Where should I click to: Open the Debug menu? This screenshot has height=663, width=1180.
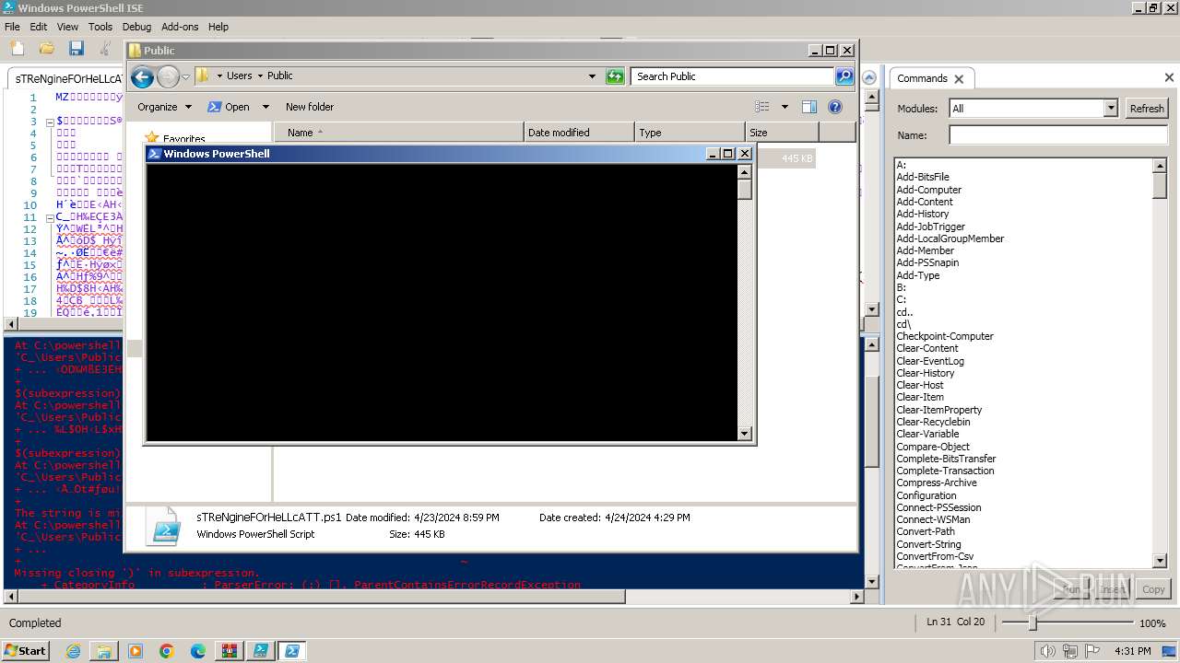click(x=136, y=27)
